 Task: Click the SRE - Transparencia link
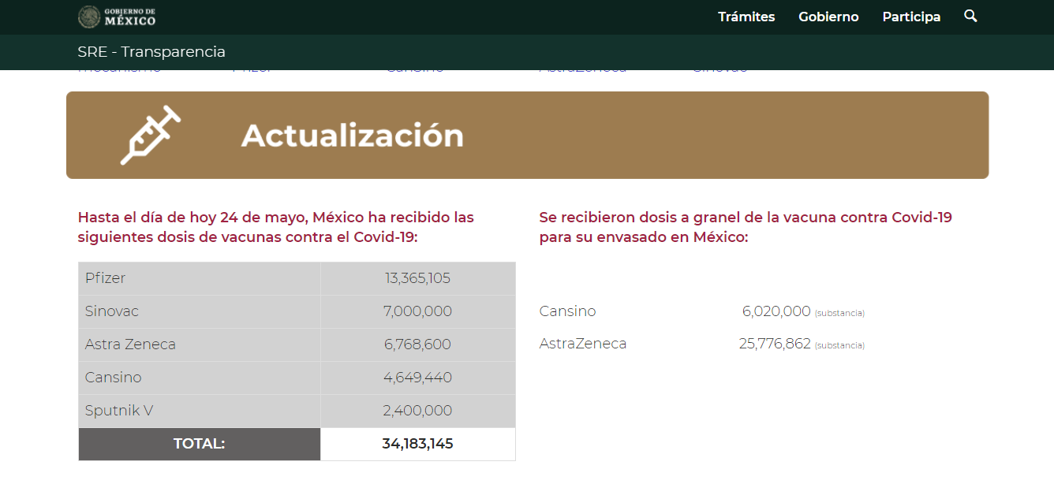click(151, 52)
